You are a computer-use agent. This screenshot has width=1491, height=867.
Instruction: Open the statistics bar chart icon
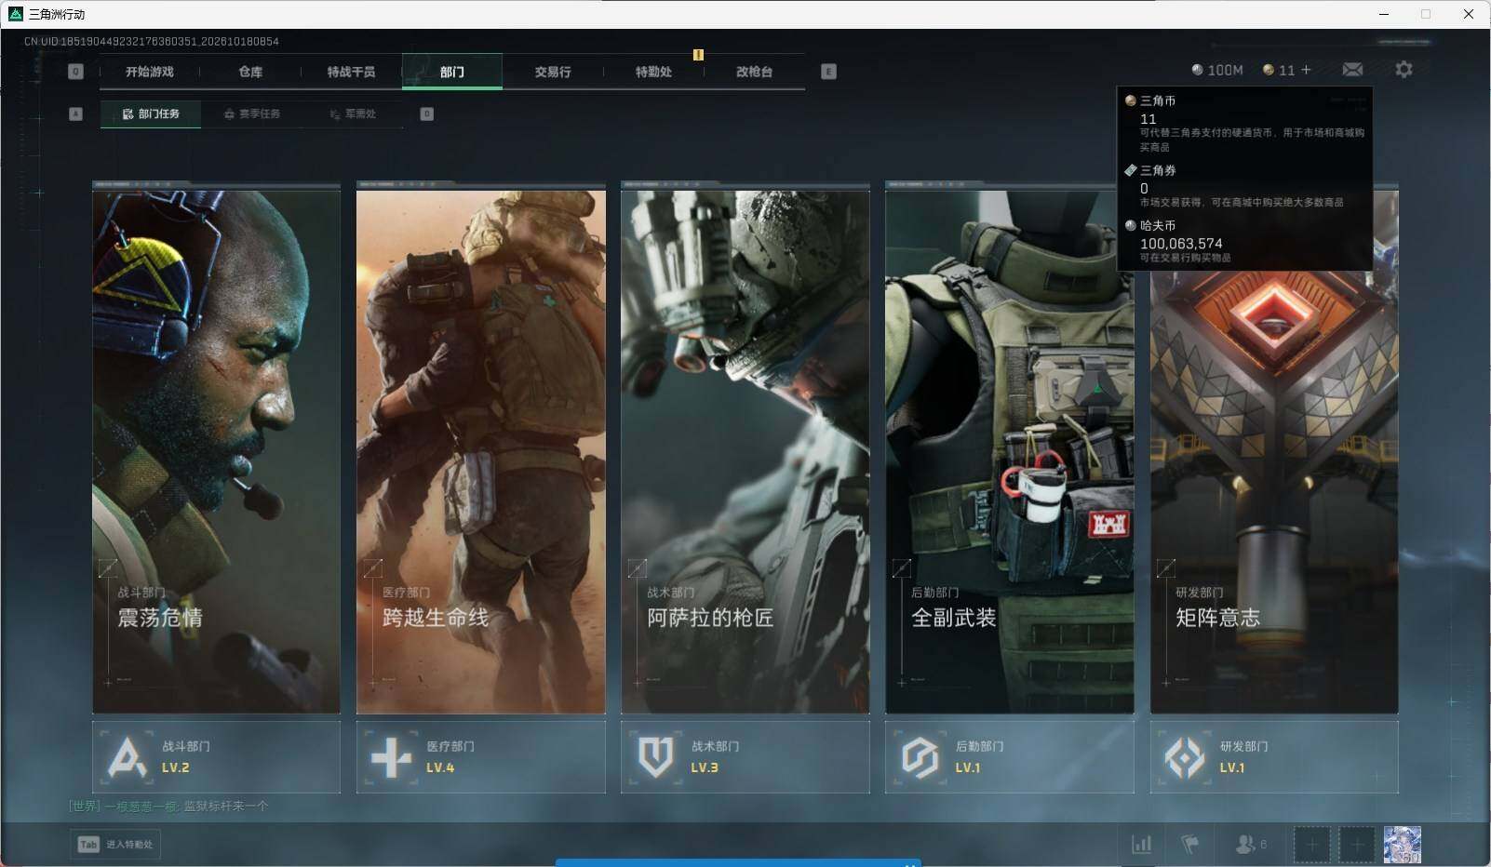(1141, 844)
